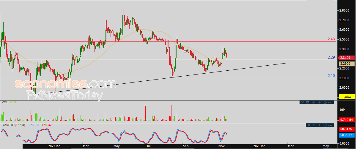Maximize the SlowSTO indicator panel
Viewport: 356px width, 149px height.
314,125
